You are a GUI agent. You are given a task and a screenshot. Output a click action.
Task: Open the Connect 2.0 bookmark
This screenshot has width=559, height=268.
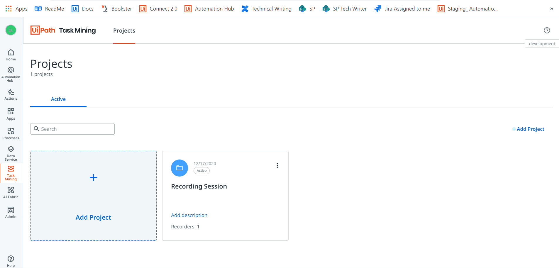coord(158,9)
